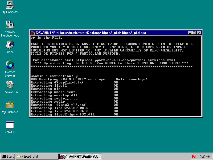The height and width of the screenshot is (160, 213).
Task: Click the 'Continue extraction? y' prompt line
Action: tap(54, 76)
